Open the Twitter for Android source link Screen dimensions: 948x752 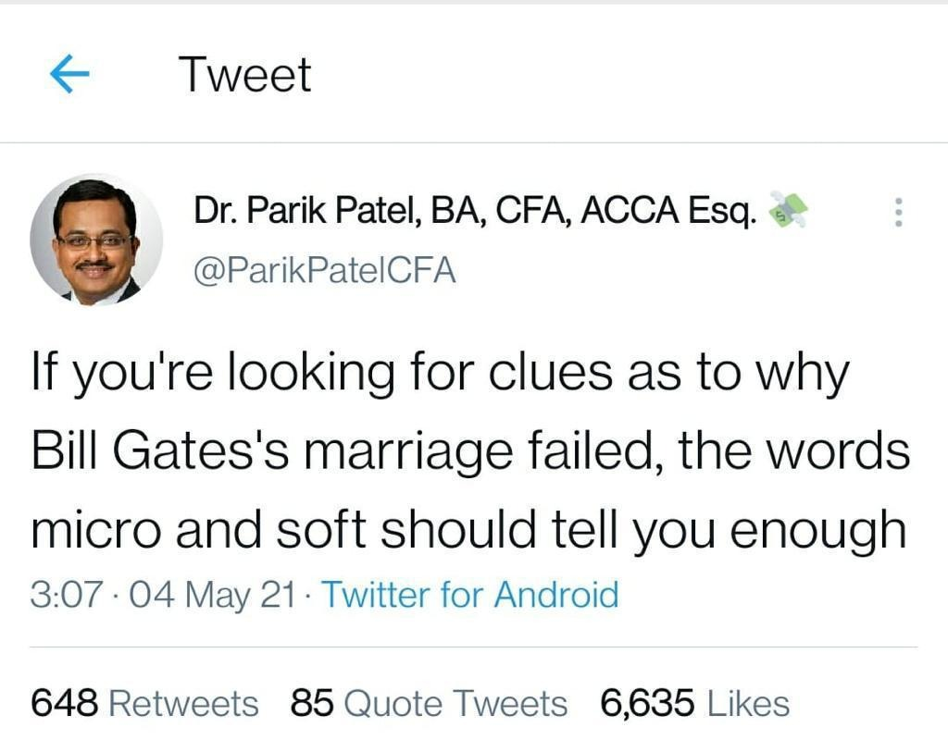(x=468, y=593)
